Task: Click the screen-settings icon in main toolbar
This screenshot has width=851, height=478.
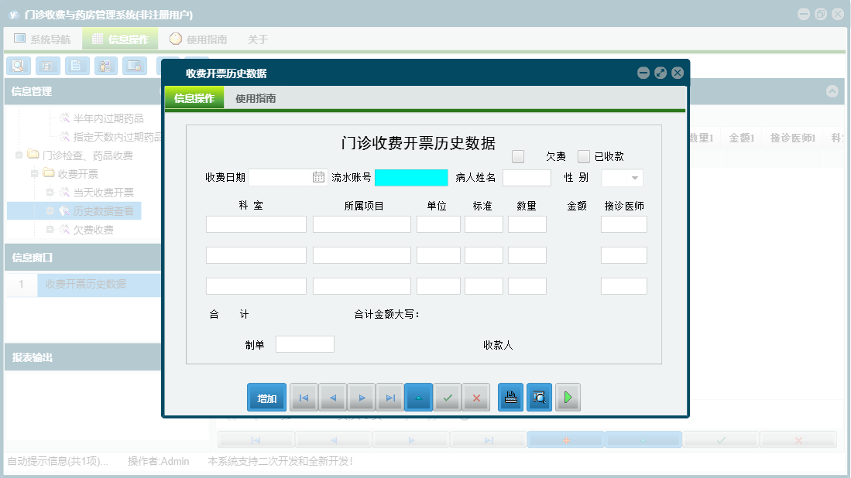Action: (x=135, y=66)
